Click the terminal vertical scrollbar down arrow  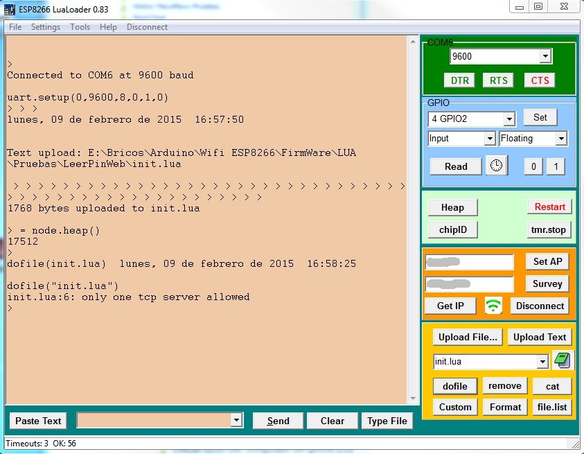[414, 399]
